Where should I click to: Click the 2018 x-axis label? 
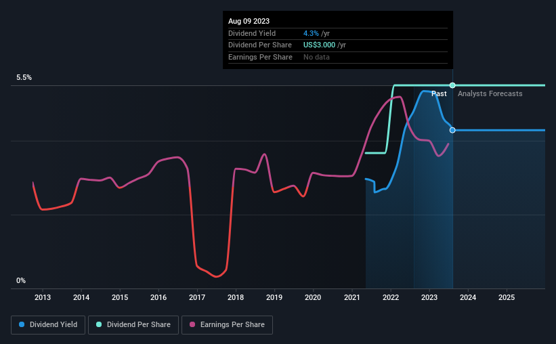point(236,297)
